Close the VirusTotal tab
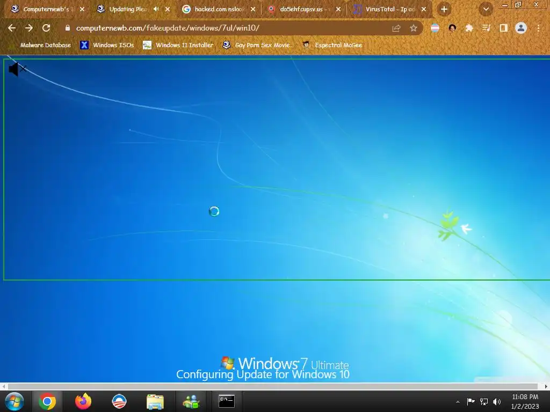 (424, 9)
